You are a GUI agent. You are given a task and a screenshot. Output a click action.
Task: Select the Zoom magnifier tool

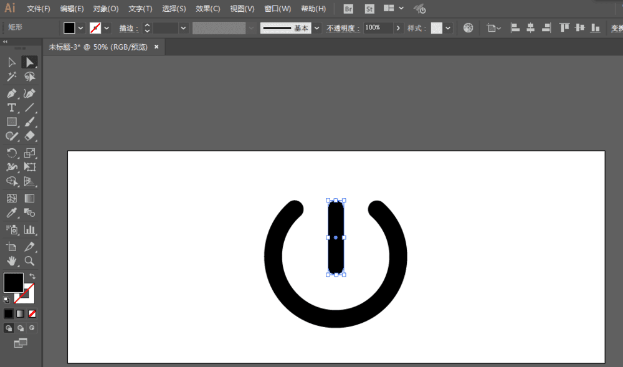(29, 261)
